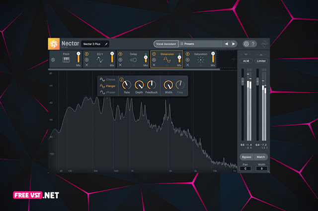Select Flanger mode
Viewport: 318px width, 211px height.
(x=107, y=86)
